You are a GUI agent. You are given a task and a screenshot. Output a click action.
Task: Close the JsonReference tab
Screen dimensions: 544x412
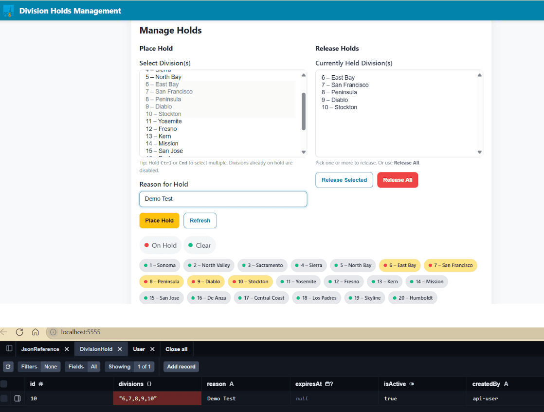tap(67, 349)
